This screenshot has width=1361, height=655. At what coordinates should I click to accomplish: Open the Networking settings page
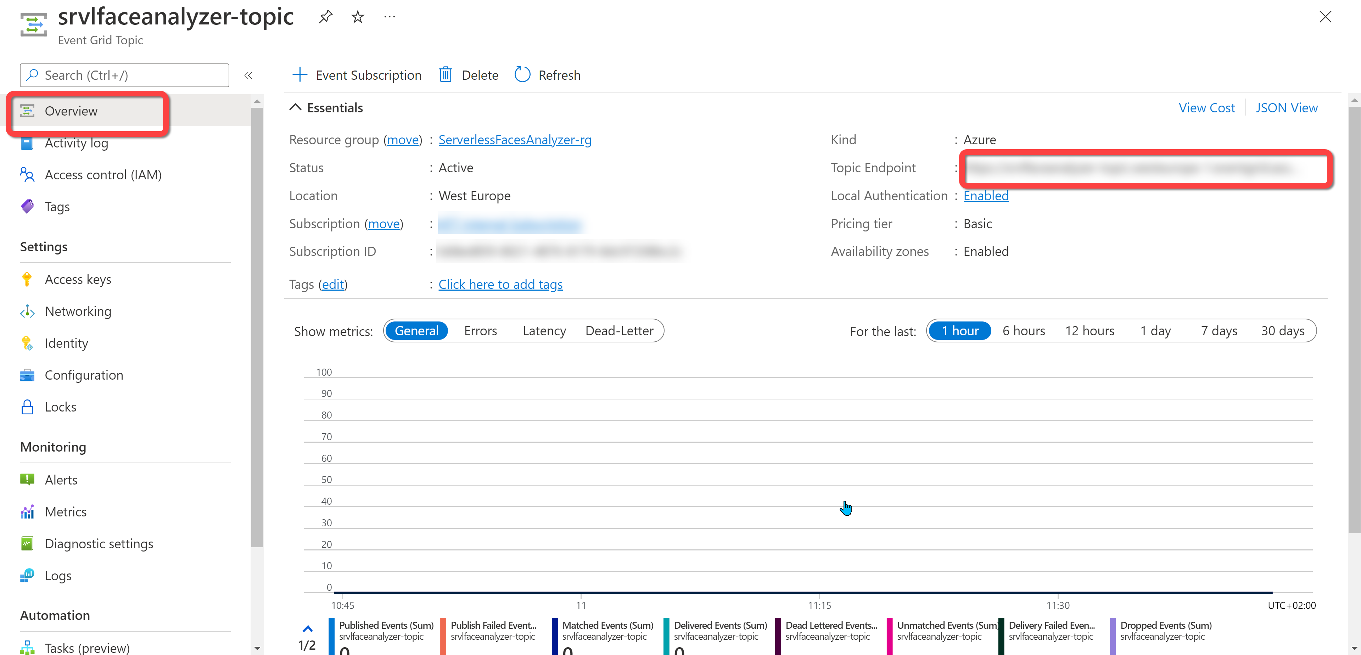click(78, 311)
